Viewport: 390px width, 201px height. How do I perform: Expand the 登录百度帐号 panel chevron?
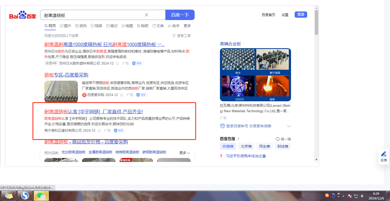289,126
